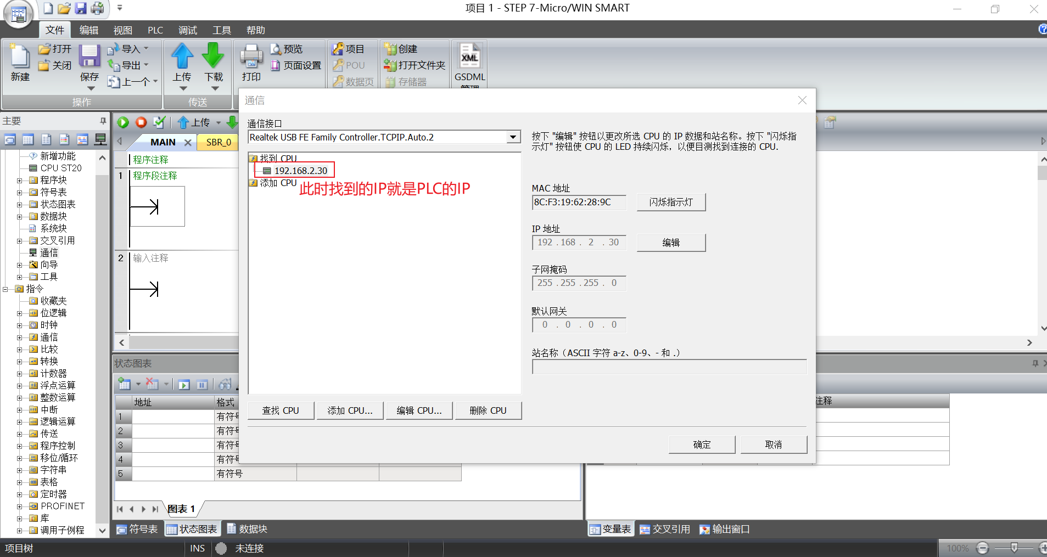1047x557 pixels.
Task: Select the found CPU 192.168.2.30
Action: (x=300, y=171)
